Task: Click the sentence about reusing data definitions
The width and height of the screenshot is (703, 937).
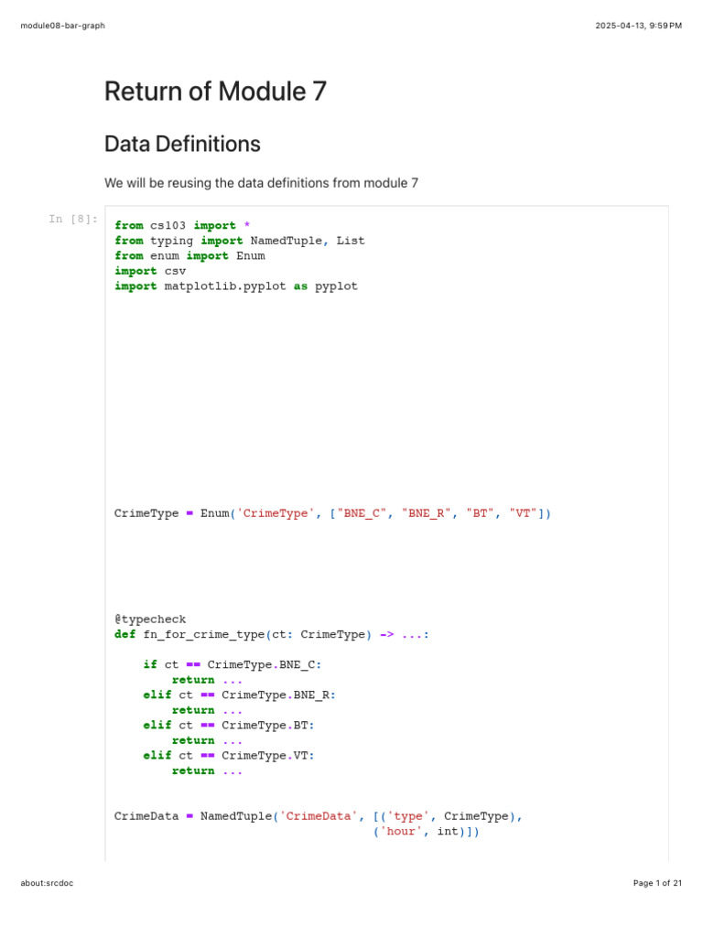Action: [x=261, y=183]
